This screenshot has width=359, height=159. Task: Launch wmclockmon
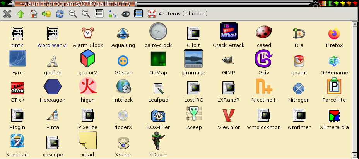coord(264,115)
